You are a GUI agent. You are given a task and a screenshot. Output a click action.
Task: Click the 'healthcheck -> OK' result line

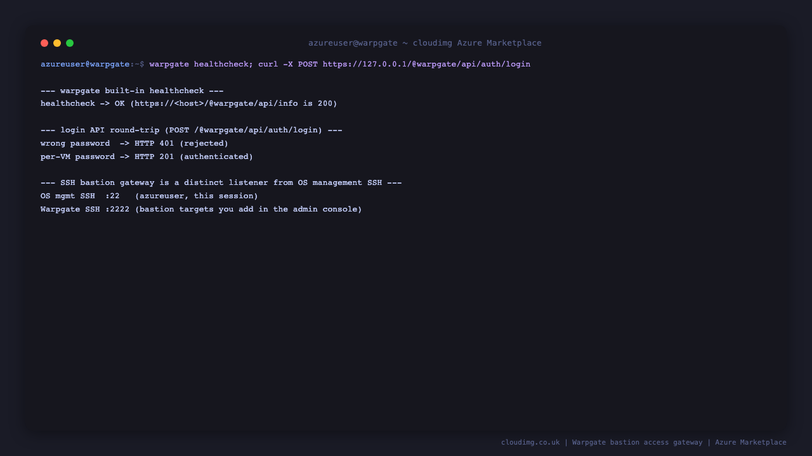tap(189, 103)
